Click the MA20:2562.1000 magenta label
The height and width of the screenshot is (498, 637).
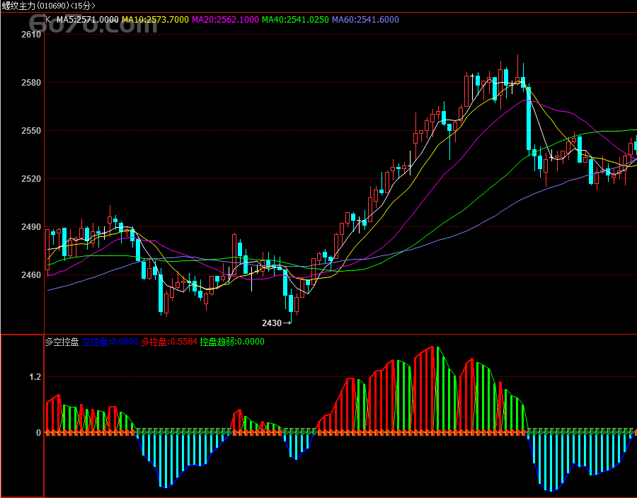coord(226,20)
